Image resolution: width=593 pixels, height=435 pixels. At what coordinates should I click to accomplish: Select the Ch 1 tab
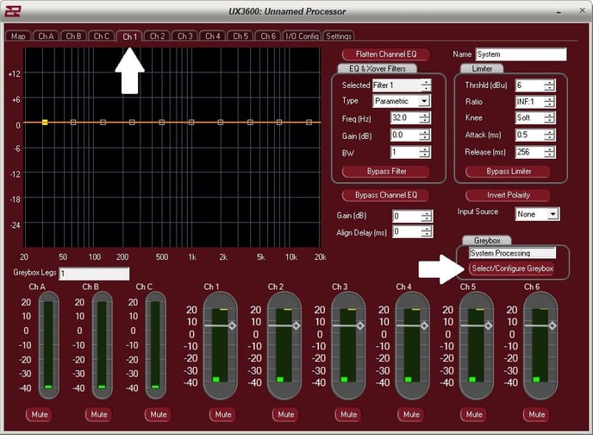coord(129,36)
